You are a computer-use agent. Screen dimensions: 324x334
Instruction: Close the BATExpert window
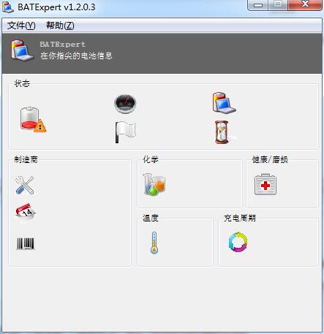point(305,4)
